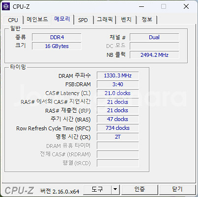This screenshot has height=197, width=198.
Task: Open the 그래픽 tab
Action: 105,20
